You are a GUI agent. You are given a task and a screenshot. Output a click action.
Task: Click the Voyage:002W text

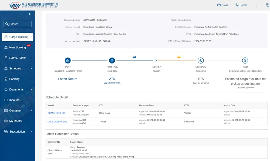[x=79, y=123]
